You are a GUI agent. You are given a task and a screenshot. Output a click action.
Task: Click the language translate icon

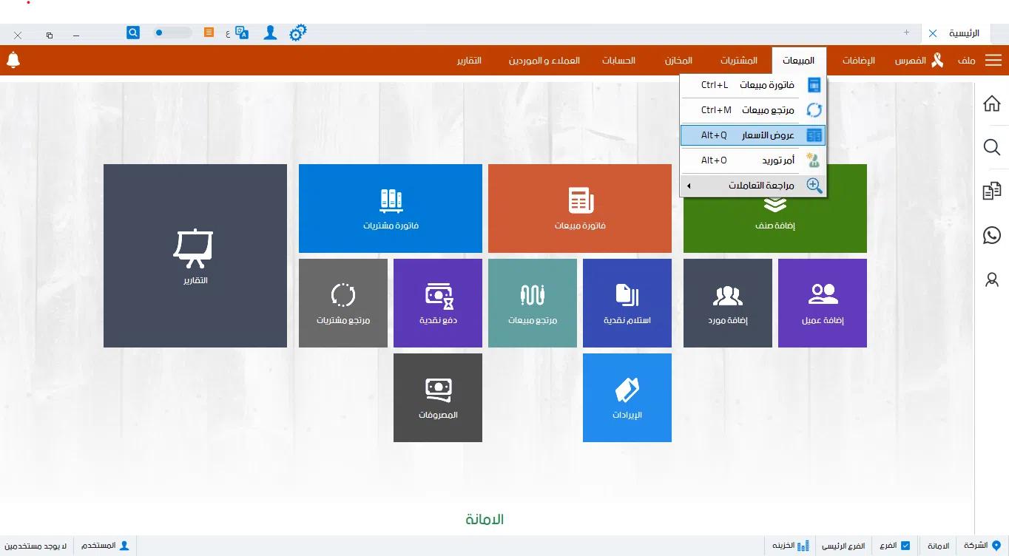[x=241, y=33]
